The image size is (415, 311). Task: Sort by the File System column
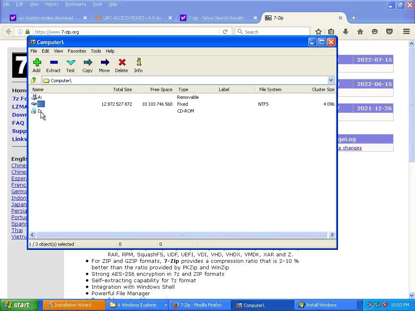276,89
